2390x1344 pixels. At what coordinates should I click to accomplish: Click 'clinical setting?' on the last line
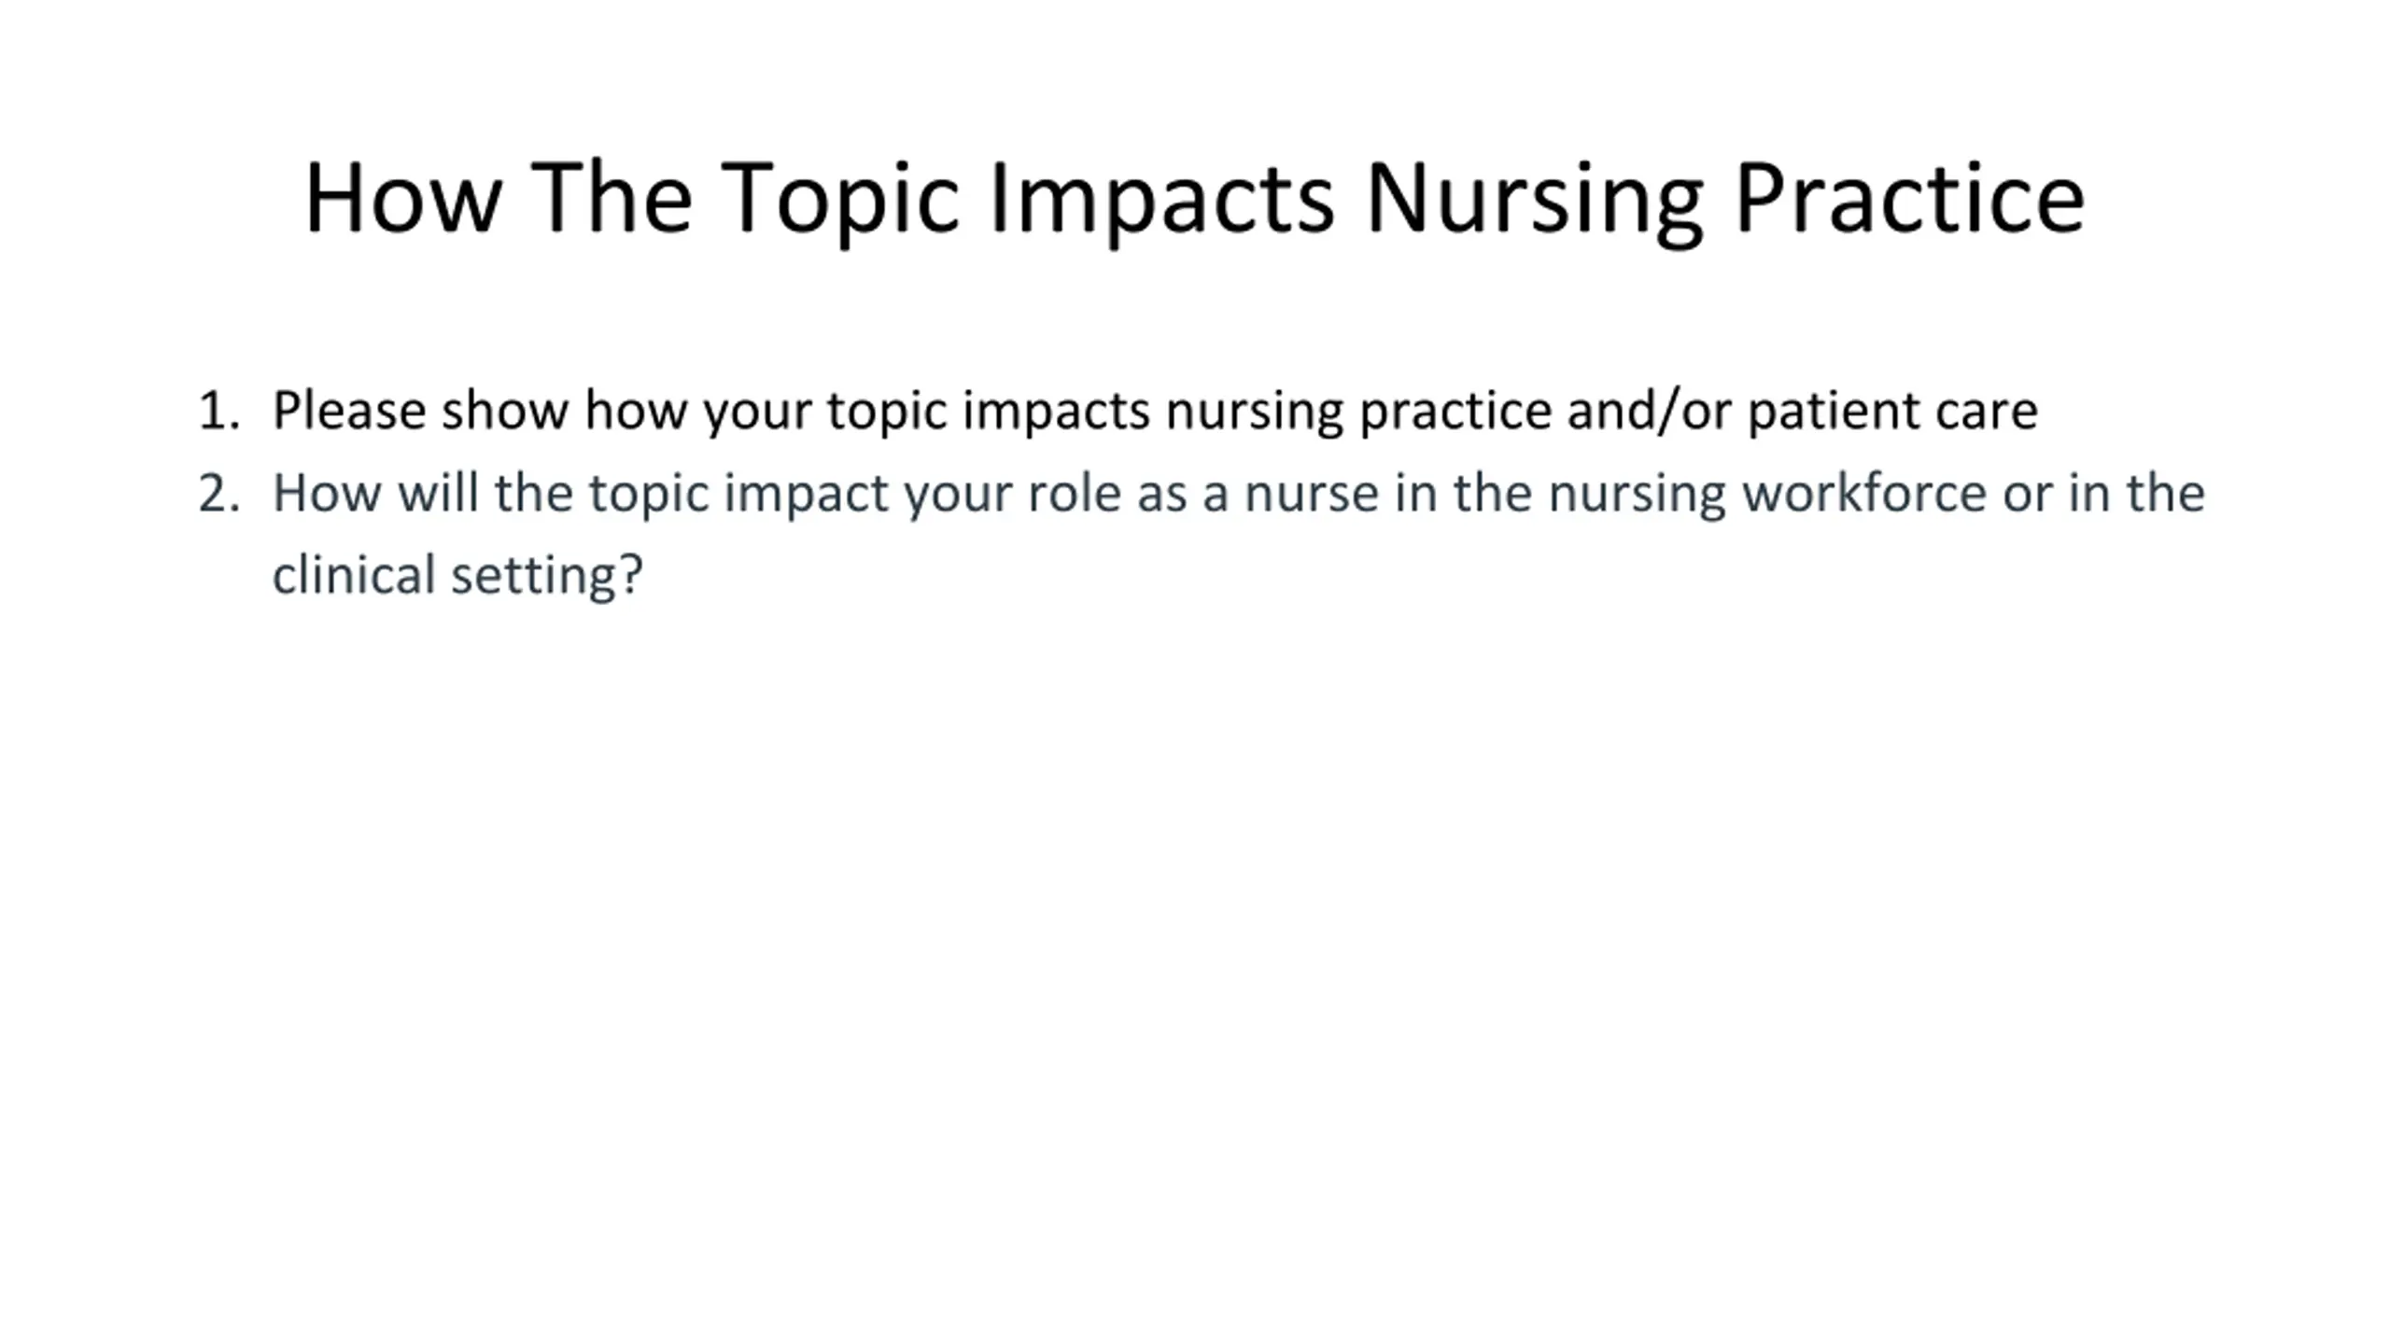[457, 575]
